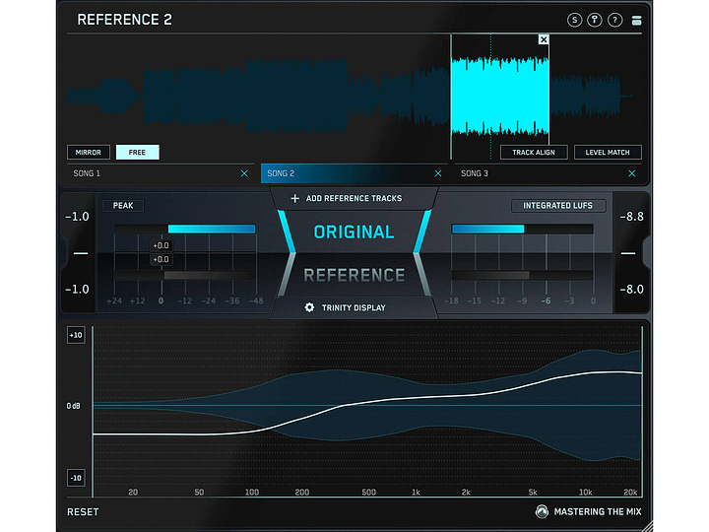Click the Mastering The Mix logo icon
The height and width of the screenshot is (532, 709).
point(542,511)
